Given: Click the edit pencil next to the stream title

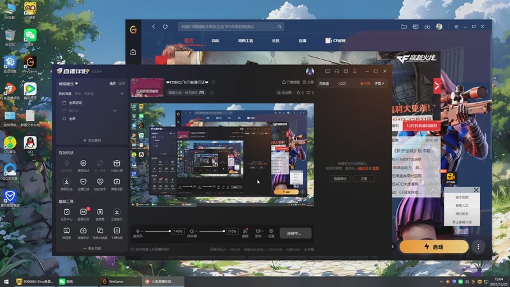Looking at the screenshot, I should click(x=214, y=82).
